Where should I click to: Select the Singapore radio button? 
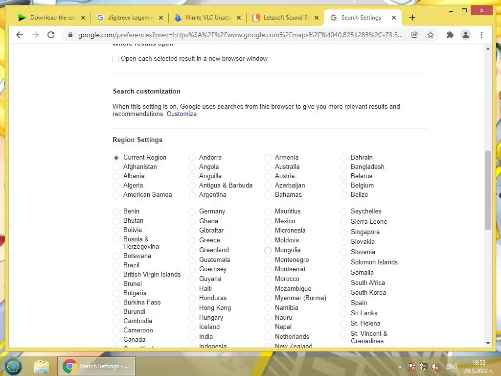pyautogui.click(x=344, y=232)
